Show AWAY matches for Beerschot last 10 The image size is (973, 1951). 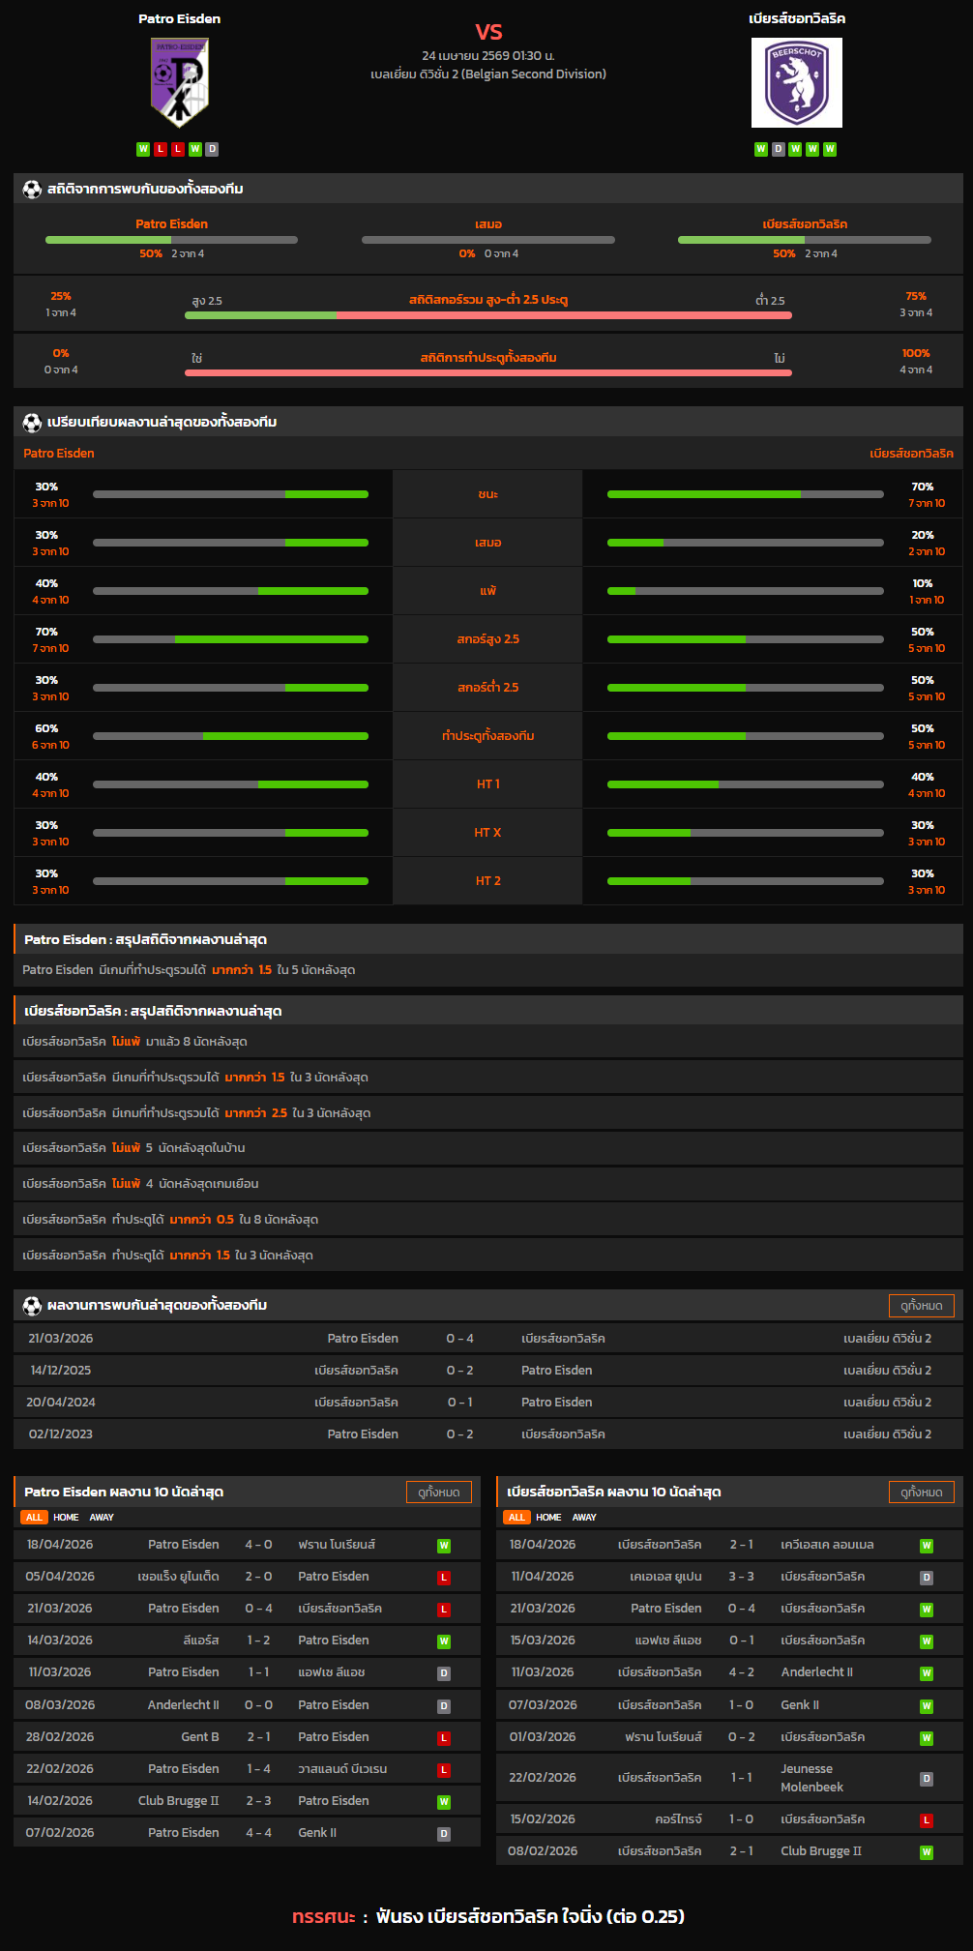click(x=584, y=1518)
